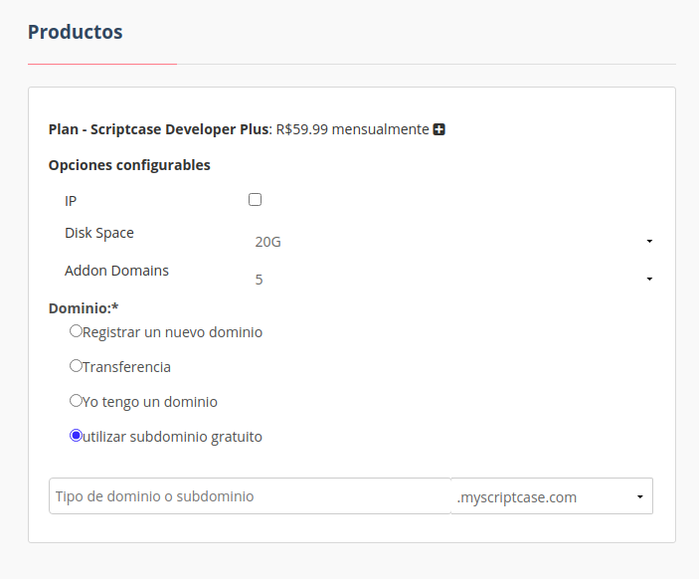699x579 pixels.
Task: Click the 'R$59.99 mensualmente' price text
Action: (x=353, y=129)
